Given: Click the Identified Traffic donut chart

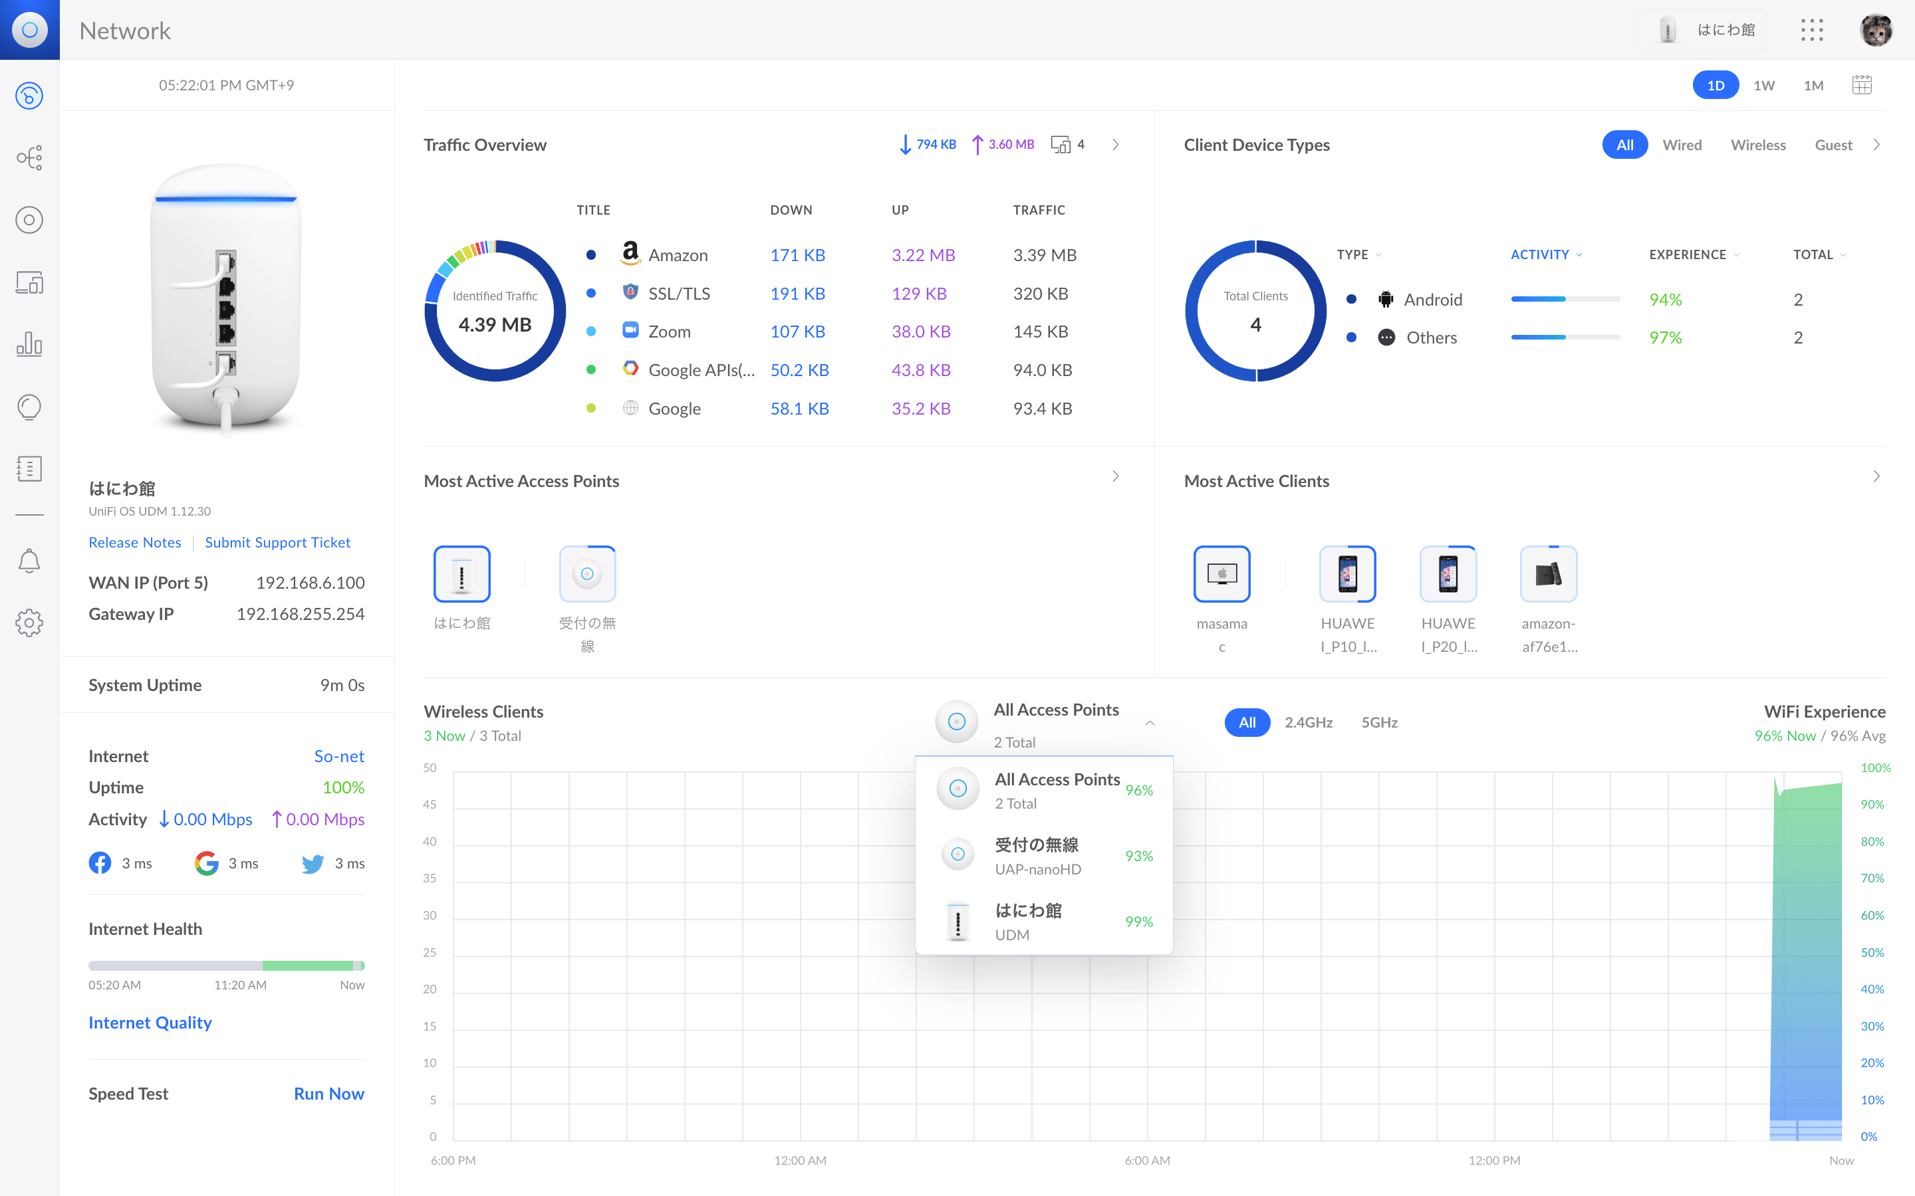Looking at the screenshot, I should tap(495, 310).
